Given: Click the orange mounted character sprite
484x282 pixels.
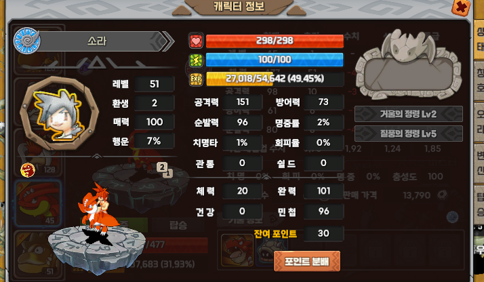Looking at the screenshot, I should pyautogui.click(x=97, y=213).
